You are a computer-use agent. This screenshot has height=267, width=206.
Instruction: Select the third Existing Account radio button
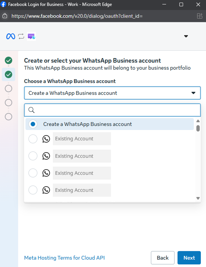(x=33, y=173)
